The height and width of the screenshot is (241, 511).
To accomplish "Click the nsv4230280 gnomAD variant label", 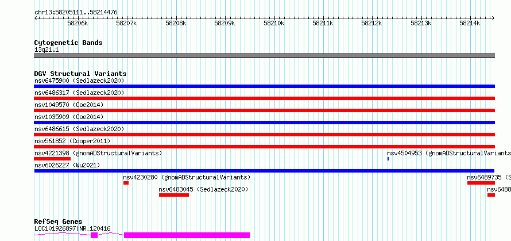I will 187,177.
